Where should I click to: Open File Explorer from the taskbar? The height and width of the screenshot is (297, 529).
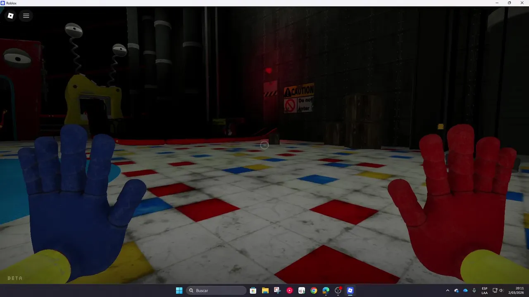coord(265,290)
